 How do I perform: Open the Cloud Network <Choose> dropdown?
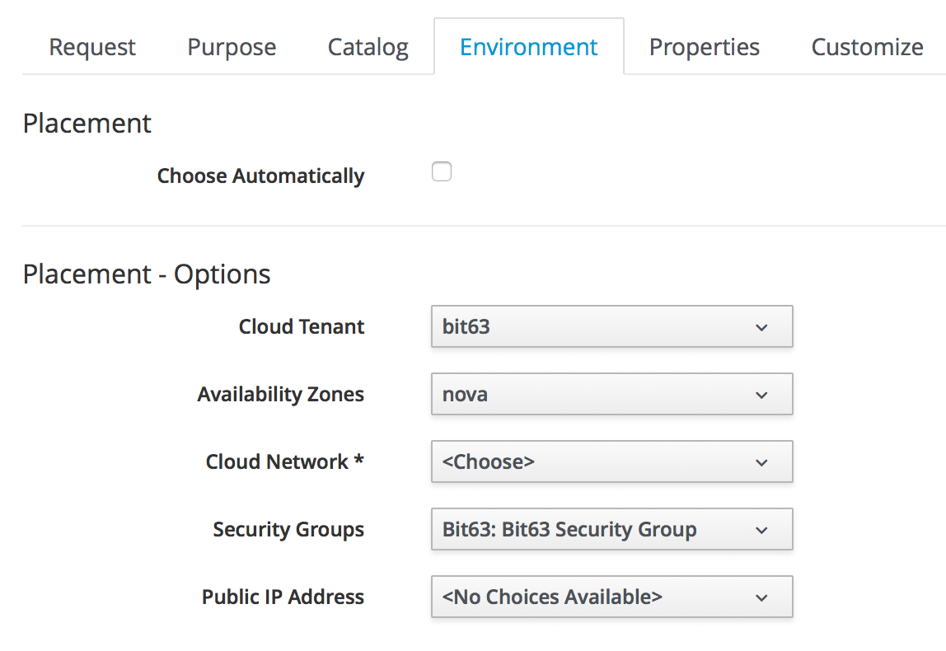pos(611,462)
